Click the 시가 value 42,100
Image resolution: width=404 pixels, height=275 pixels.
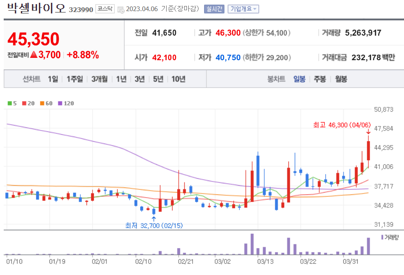pyautogui.click(x=164, y=57)
